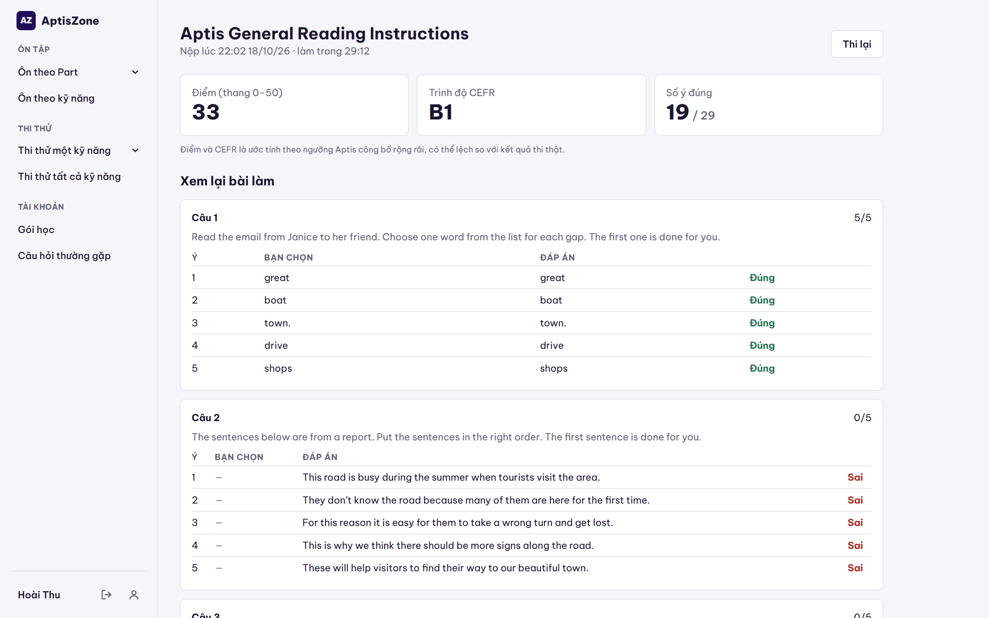Click your choice 'drive' in row 4
The width and height of the screenshot is (989, 618).
tap(276, 345)
